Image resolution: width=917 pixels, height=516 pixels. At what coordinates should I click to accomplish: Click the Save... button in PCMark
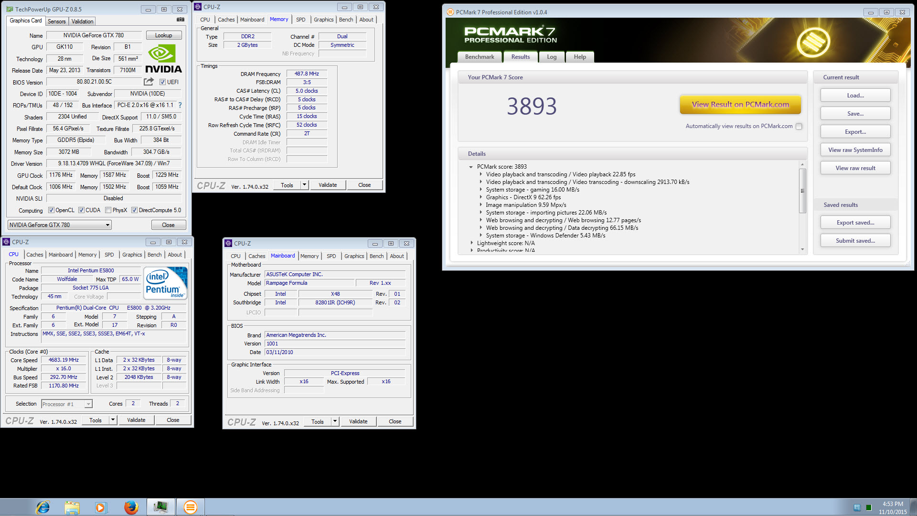pos(855,114)
